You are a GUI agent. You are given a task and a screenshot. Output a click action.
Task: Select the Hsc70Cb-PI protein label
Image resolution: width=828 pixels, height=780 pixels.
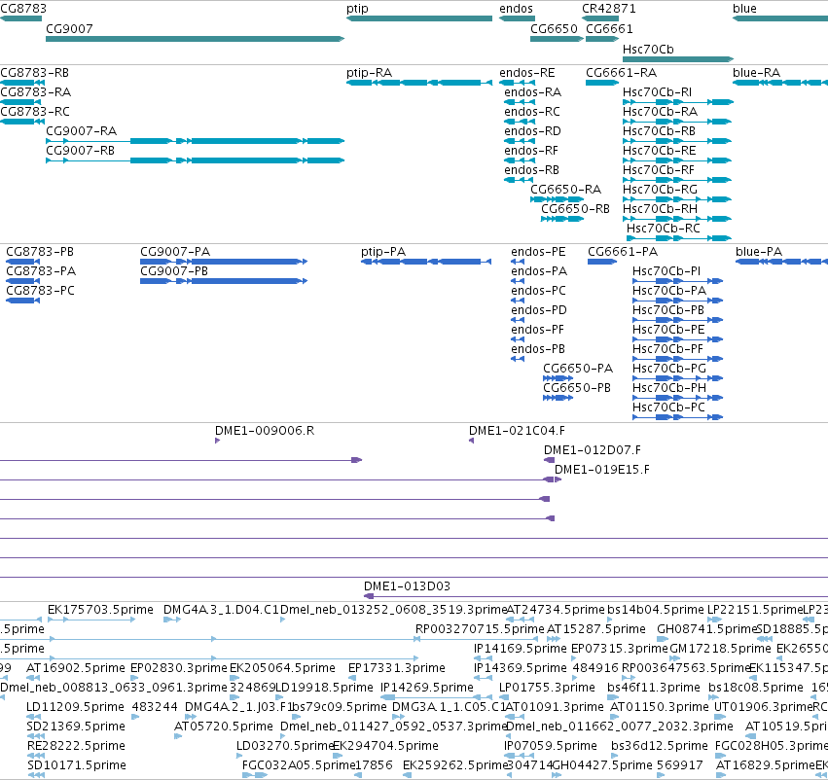[666, 270]
